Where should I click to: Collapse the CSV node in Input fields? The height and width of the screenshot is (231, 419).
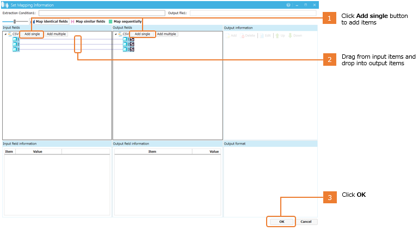pos(5,34)
